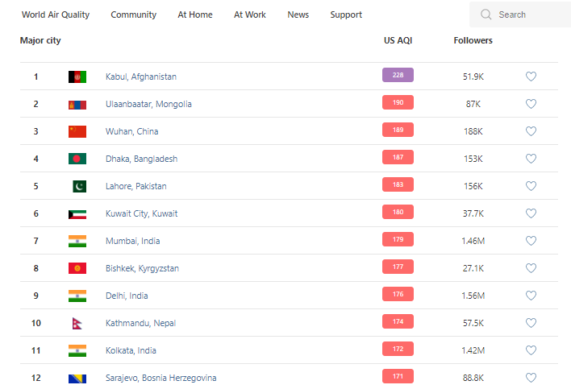The image size is (571, 389).
Task: Open the Community menu item
Action: (x=134, y=14)
